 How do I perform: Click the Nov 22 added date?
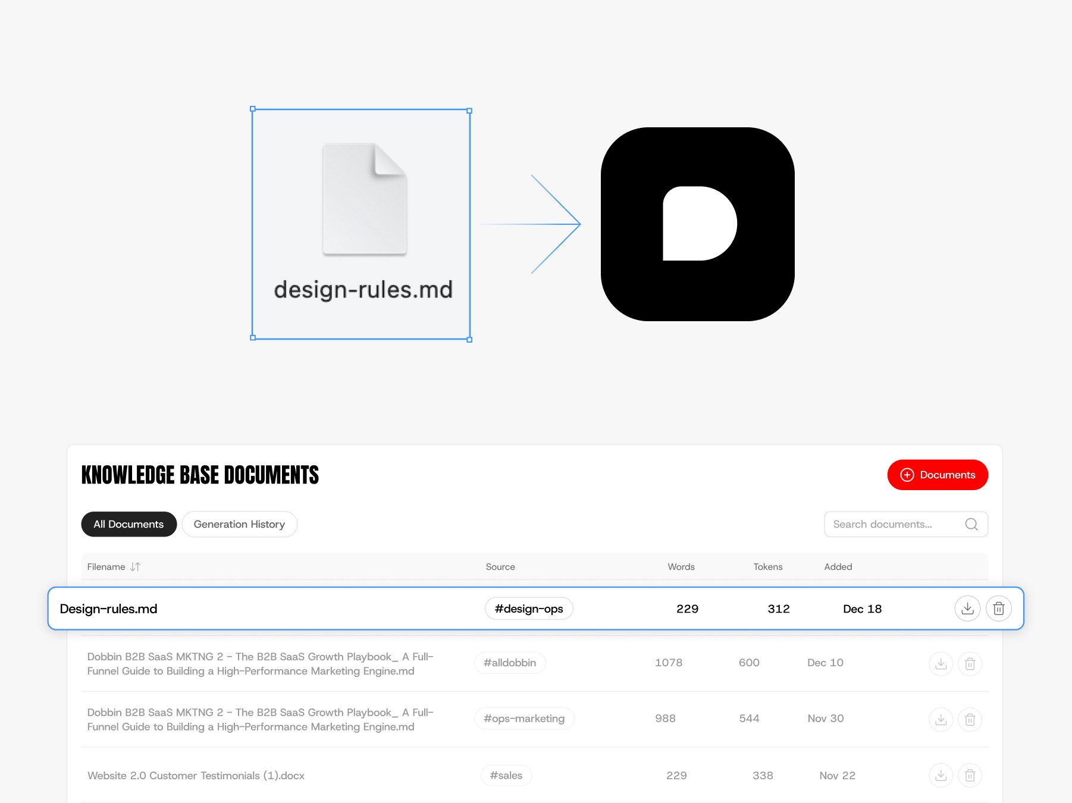point(838,775)
